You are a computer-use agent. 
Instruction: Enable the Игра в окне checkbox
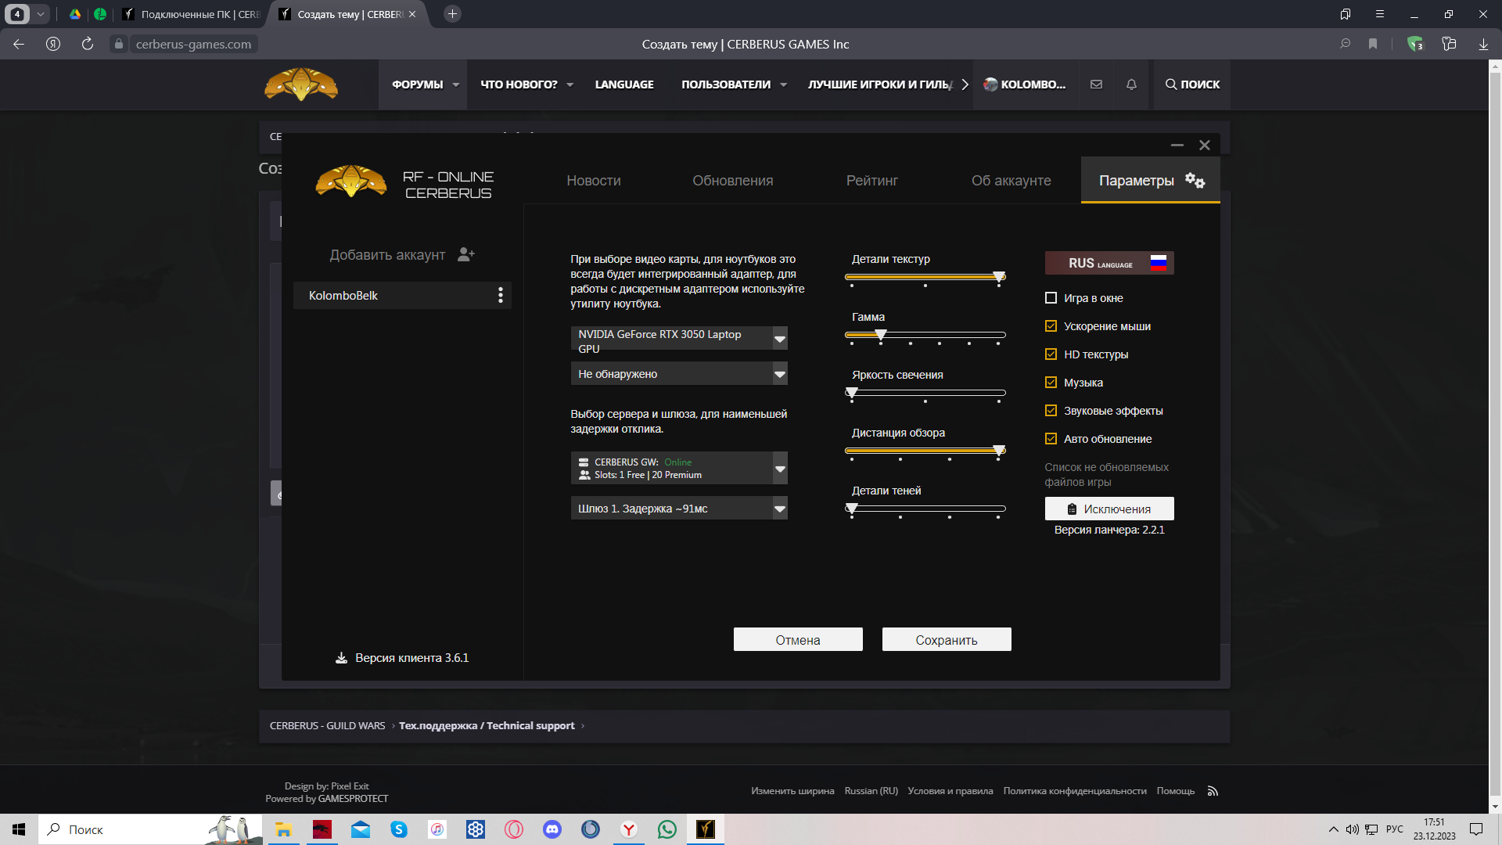pos(1051,298)
